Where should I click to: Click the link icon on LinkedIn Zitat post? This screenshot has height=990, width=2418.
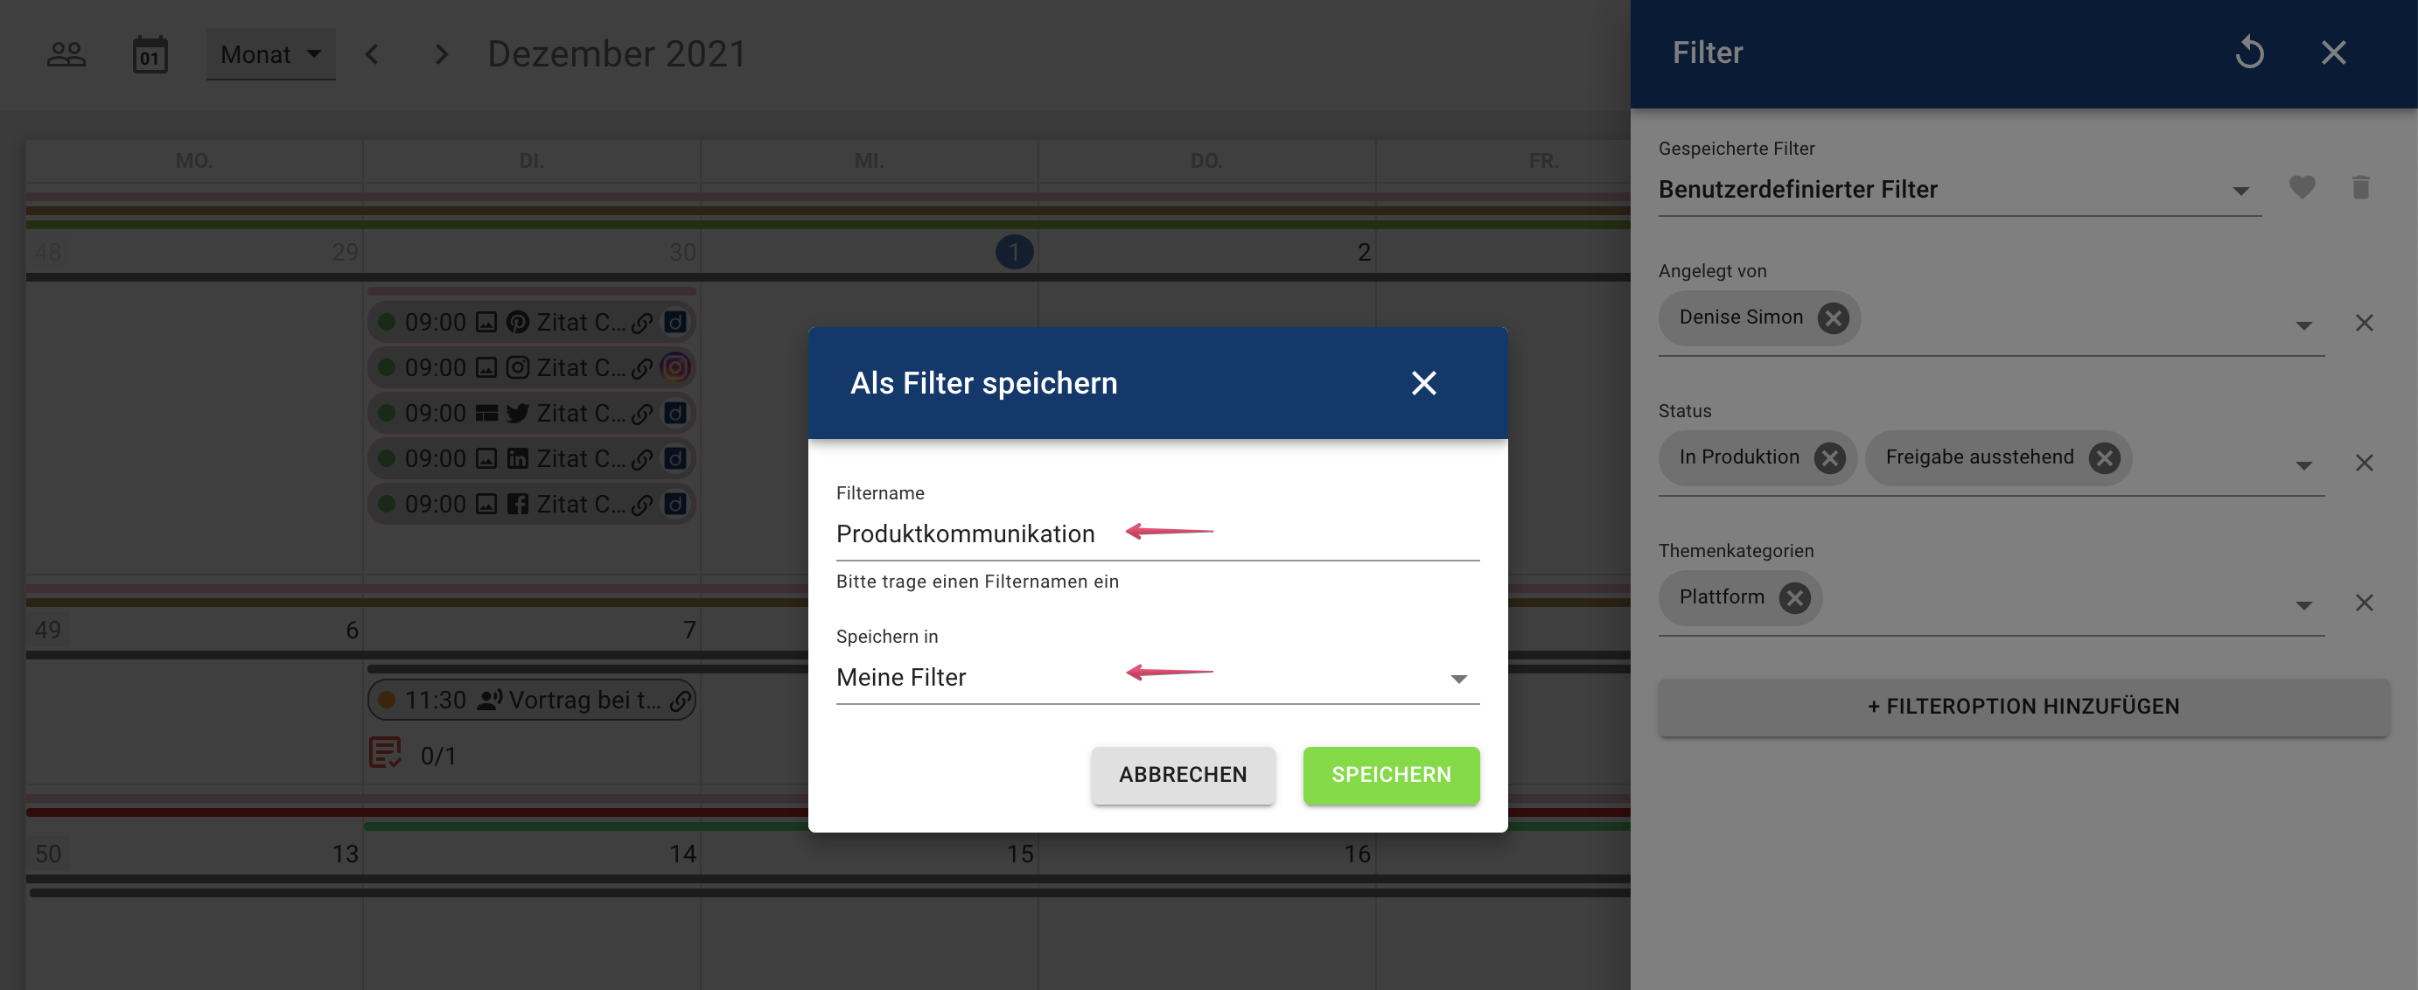click(642, 460)
